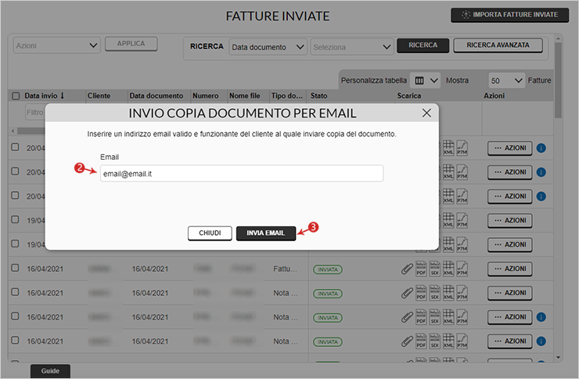This screenshot has width=579, height=379.
Task: Open the AZIONI menu in the first 16/04/2021 row
Action: pyautogui.click(x=509, y=269)
